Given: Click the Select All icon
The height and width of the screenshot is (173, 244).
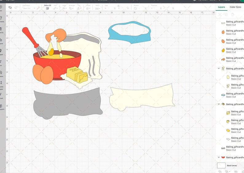Looking at the screenshot, I should [x=47, y=8].
